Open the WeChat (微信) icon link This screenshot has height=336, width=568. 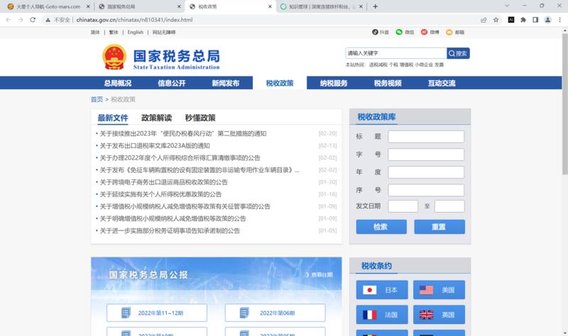click(405, 32)
